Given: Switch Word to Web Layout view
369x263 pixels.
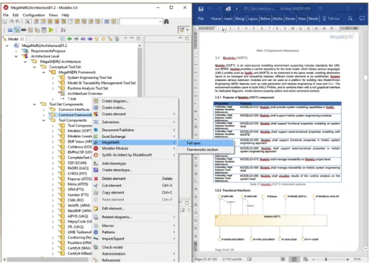Looking at the screenshot, I should pyautogui.click(x=305, y=259).
